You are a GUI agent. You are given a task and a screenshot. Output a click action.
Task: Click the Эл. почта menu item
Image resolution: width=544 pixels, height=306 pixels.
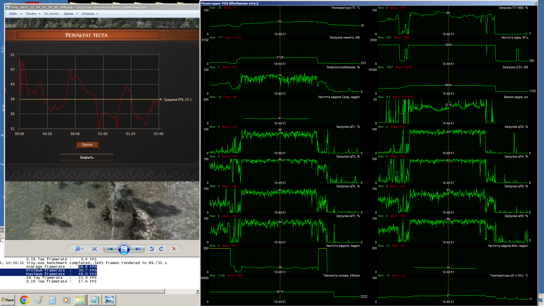coord(51,14)
